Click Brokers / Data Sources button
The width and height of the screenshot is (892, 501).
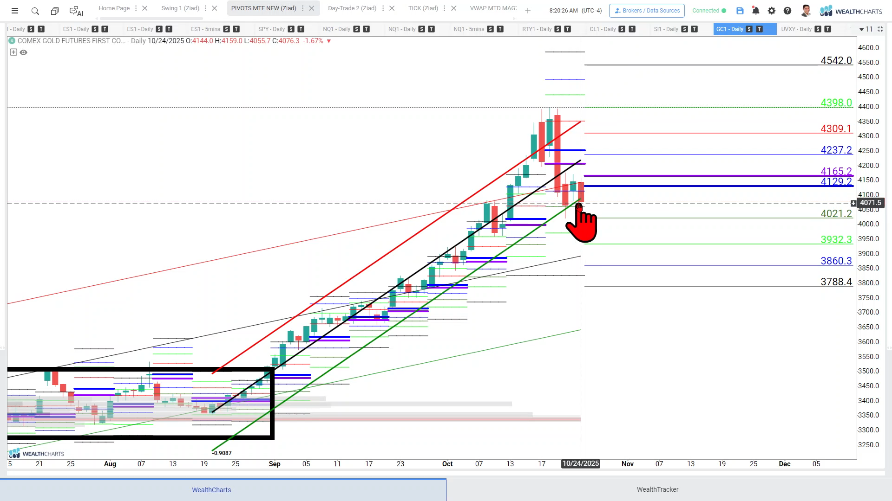point(647,11)
